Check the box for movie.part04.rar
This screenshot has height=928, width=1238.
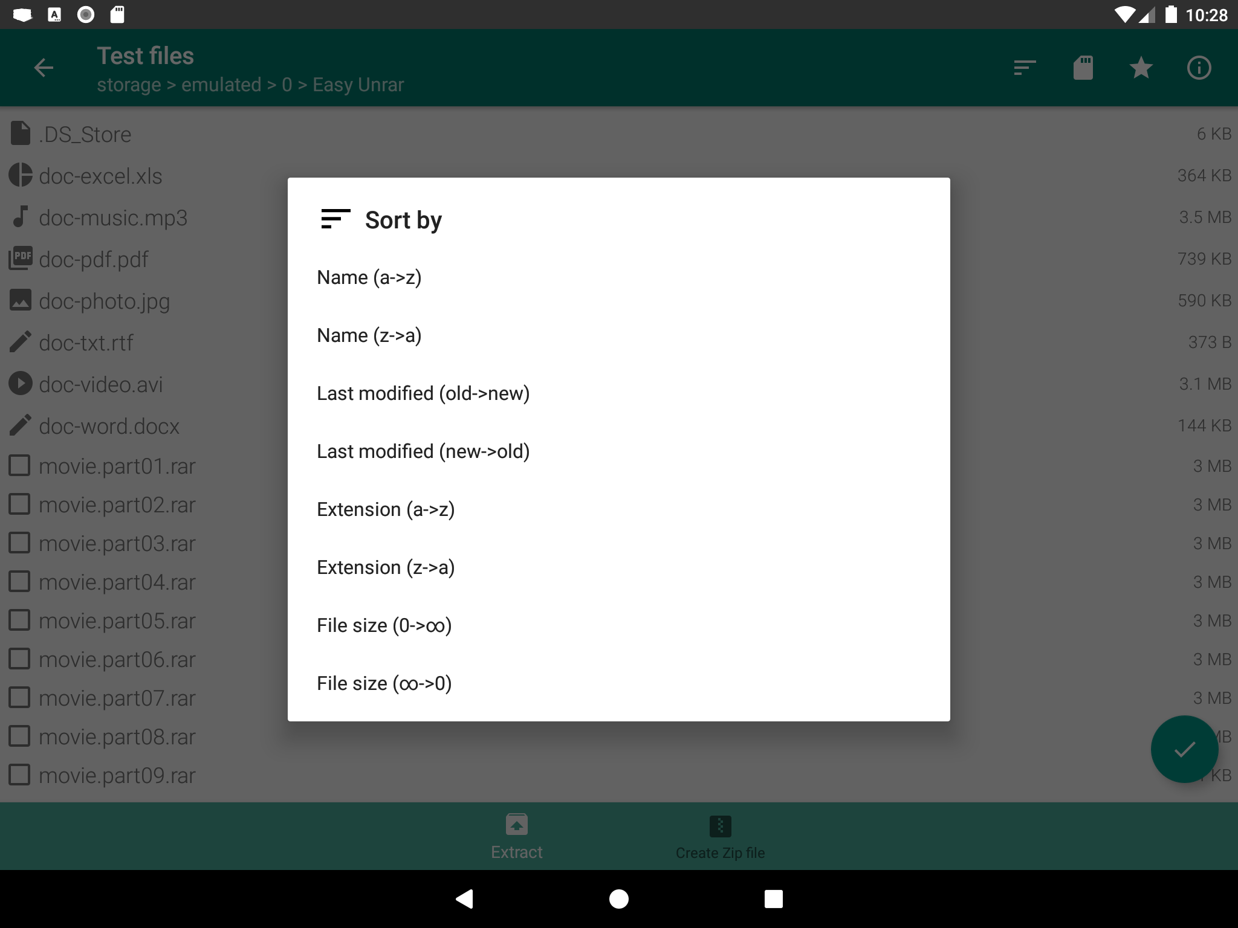pyautogui.click(x=20, y=582)
